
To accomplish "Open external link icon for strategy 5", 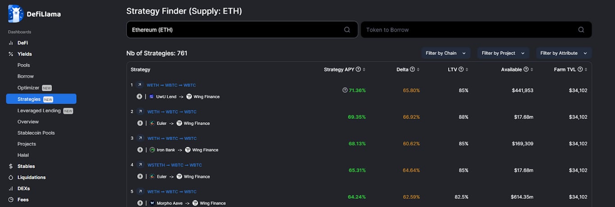I will [140, 191].
